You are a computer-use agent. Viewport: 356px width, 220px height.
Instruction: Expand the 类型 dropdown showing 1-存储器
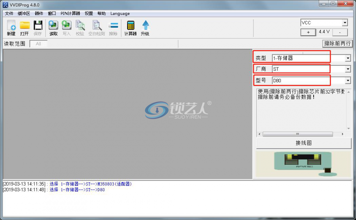tap(348, 58)
